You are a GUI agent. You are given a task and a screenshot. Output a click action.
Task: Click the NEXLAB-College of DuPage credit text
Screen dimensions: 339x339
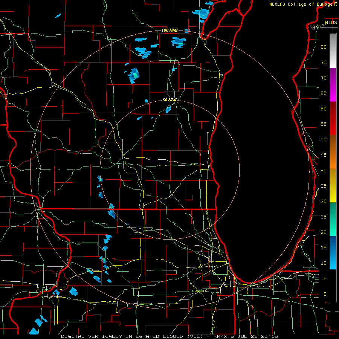tap(303, 4)
